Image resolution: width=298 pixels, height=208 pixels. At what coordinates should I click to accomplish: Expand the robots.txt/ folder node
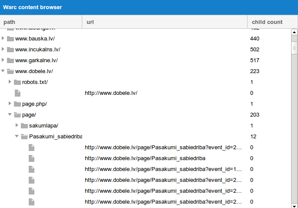10,82
